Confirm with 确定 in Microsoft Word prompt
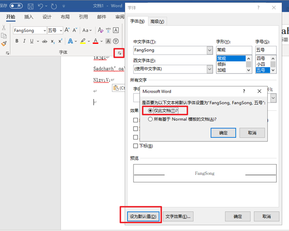The height and width of the screenshot is (231, 289). pyautogui.click(x=223, y=133)
